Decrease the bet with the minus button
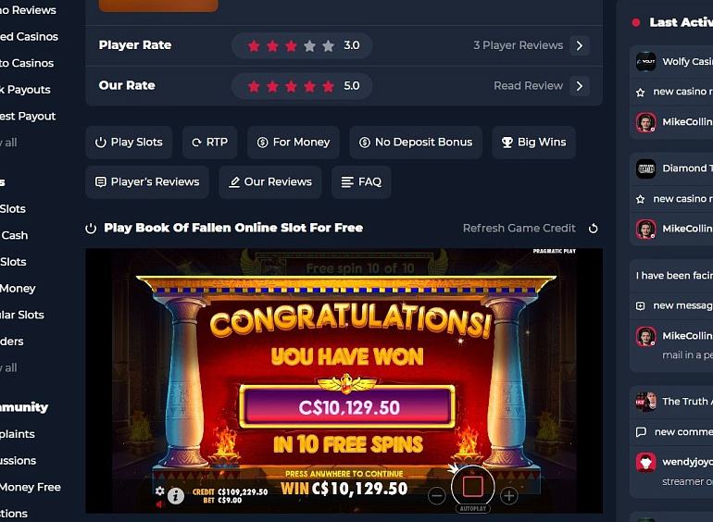Screen dimensions: 713x522 (x=436, y=496)
